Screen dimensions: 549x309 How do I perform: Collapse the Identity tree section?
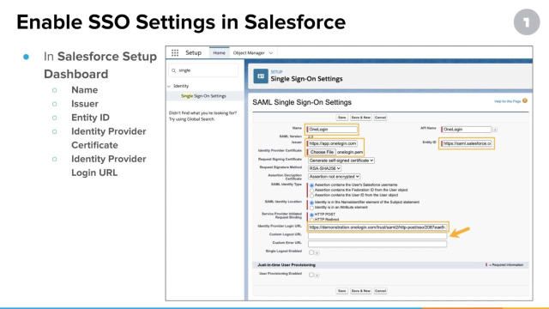pyautogui.click(x=169, y=86)
